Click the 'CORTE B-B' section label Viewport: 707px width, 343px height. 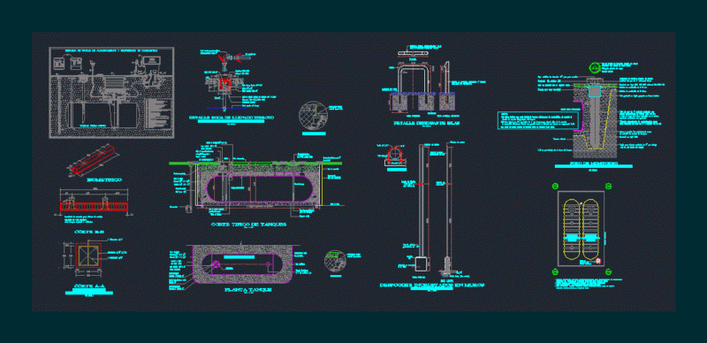pyautogui.click(x=88, y=232)
